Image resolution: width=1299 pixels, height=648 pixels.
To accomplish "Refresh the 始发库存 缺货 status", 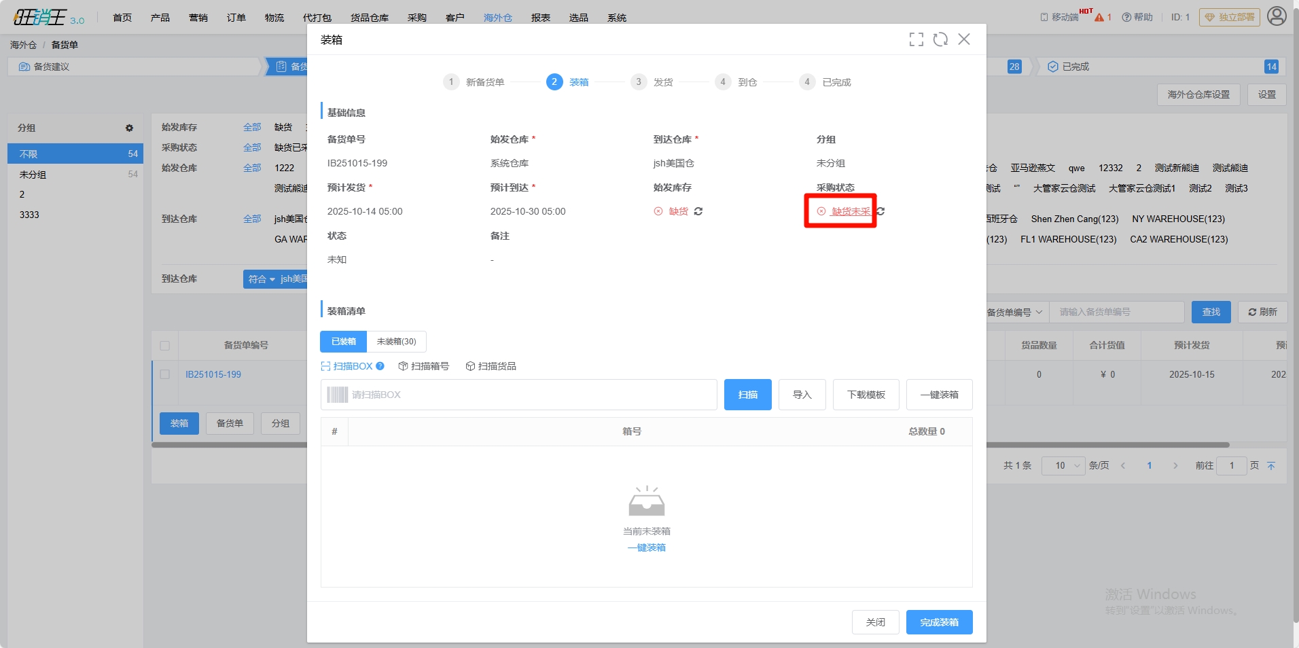I will pyautogui.click(x=698, y=211).
